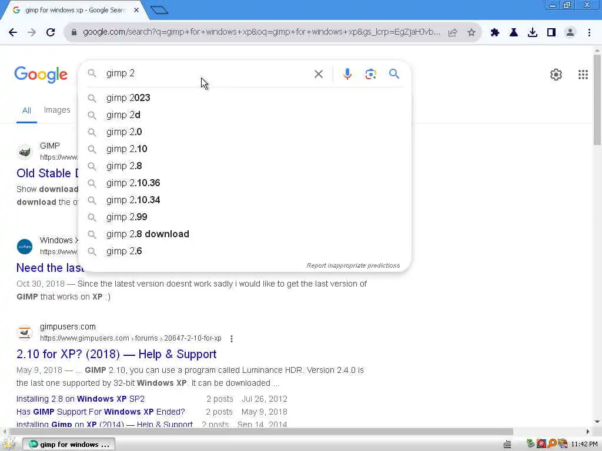This screenshot has width=602, height=451.
Task: Click Report inappropriate predictions link
Action: tap(353, 265)
